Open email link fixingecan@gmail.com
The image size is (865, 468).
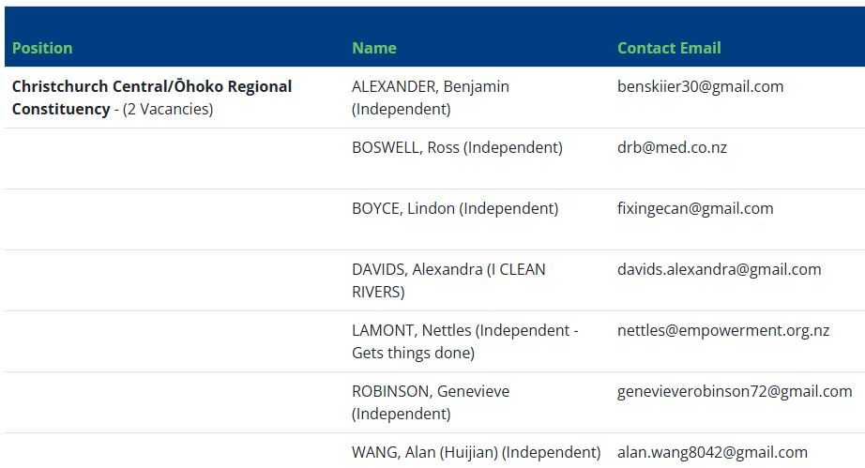point(695,208)
